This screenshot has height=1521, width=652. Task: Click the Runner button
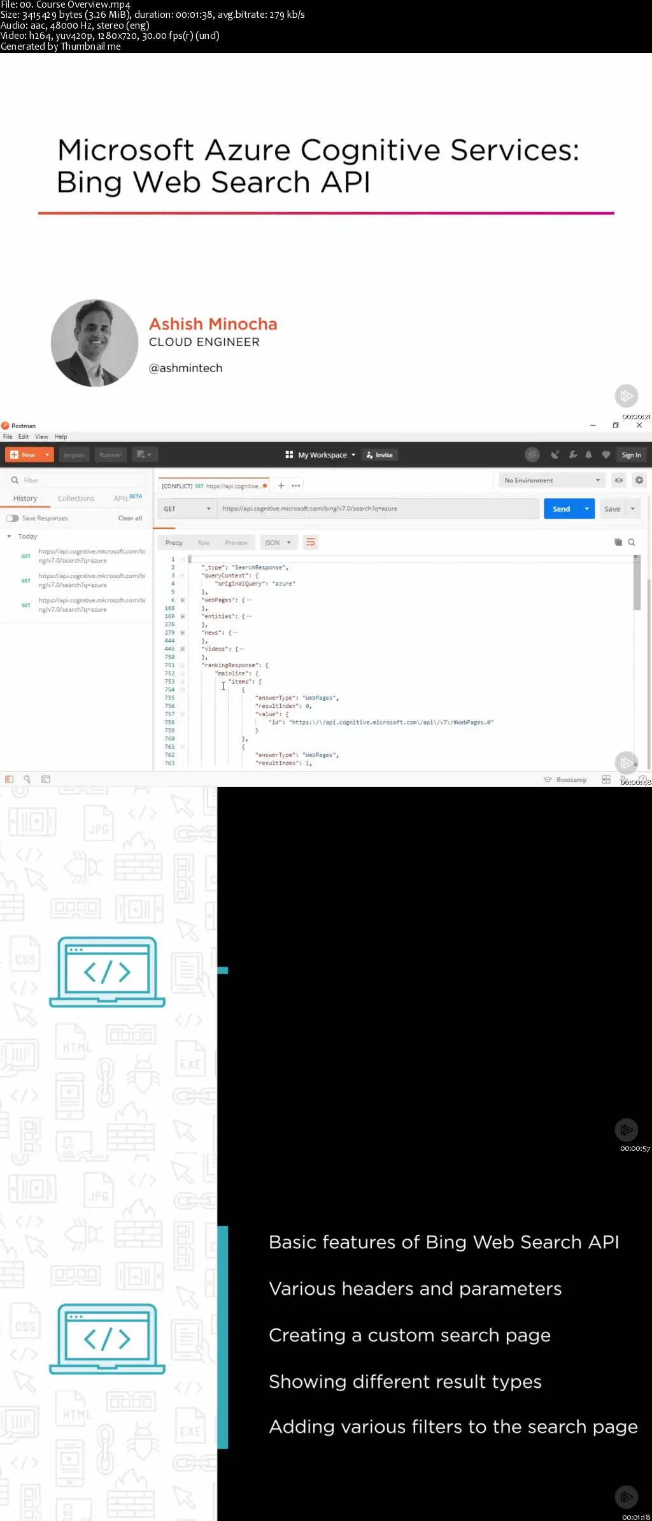[110, 454]
